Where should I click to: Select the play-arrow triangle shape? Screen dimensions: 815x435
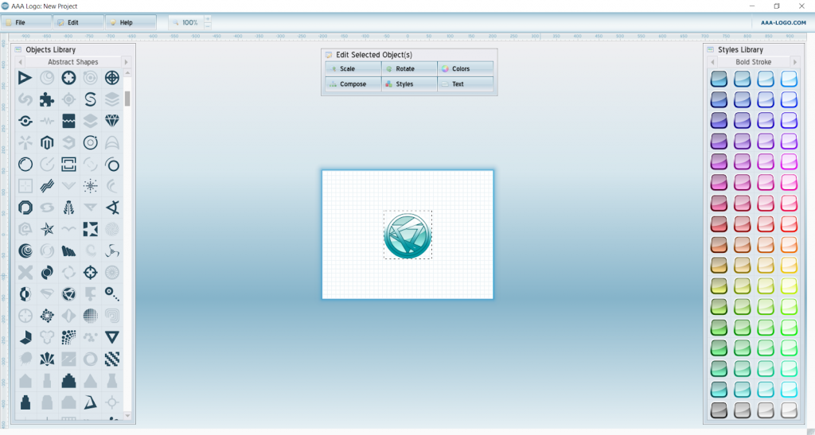coord(25,78)
